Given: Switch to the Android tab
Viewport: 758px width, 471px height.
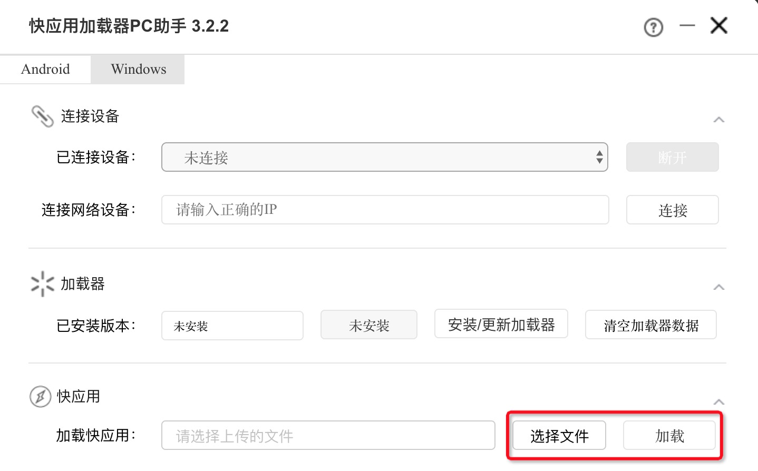Looking at the screenshot, I should pos(45,69).
